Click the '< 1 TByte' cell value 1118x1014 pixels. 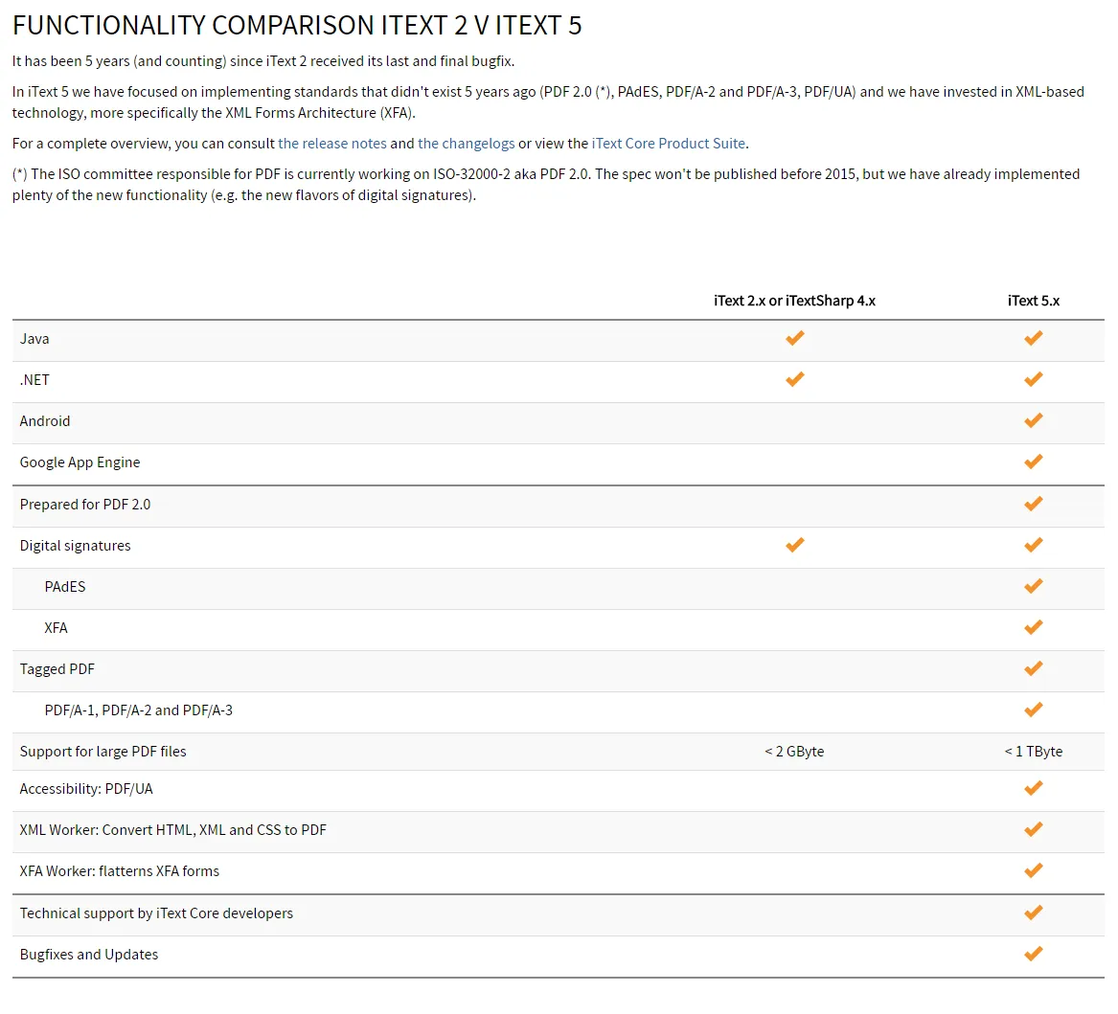tap(1033, 752)
